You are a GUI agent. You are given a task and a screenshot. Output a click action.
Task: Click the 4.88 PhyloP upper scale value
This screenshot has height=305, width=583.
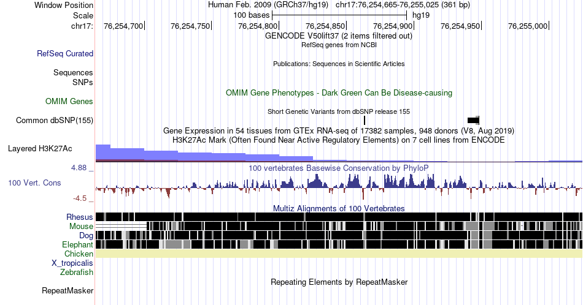79,168
